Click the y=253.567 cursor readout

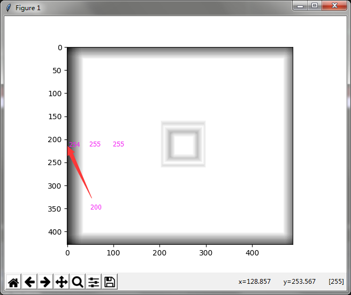(299, 281)
